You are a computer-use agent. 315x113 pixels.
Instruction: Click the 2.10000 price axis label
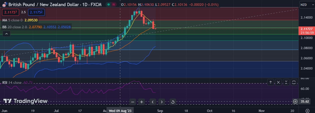[x=307, y=38]
